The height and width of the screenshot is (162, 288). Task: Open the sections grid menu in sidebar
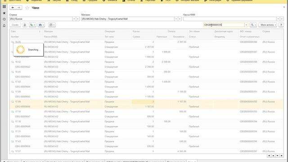click(x=4, y=7)
